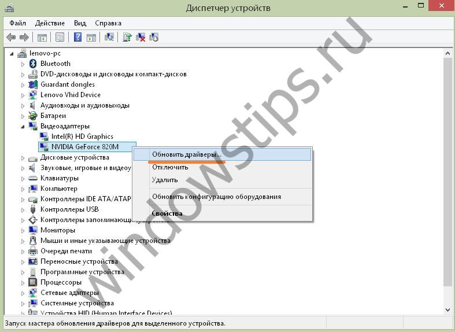The width and height of the screenshot is (455, 332).
Task: Select the lenovo-pc computer name
Action: click(x=45, y=53)
